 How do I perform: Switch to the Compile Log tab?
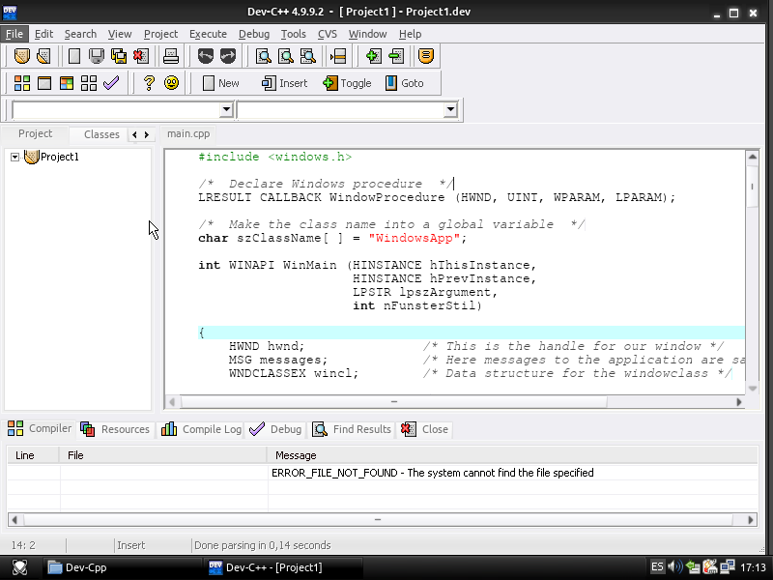pos(201,429)
